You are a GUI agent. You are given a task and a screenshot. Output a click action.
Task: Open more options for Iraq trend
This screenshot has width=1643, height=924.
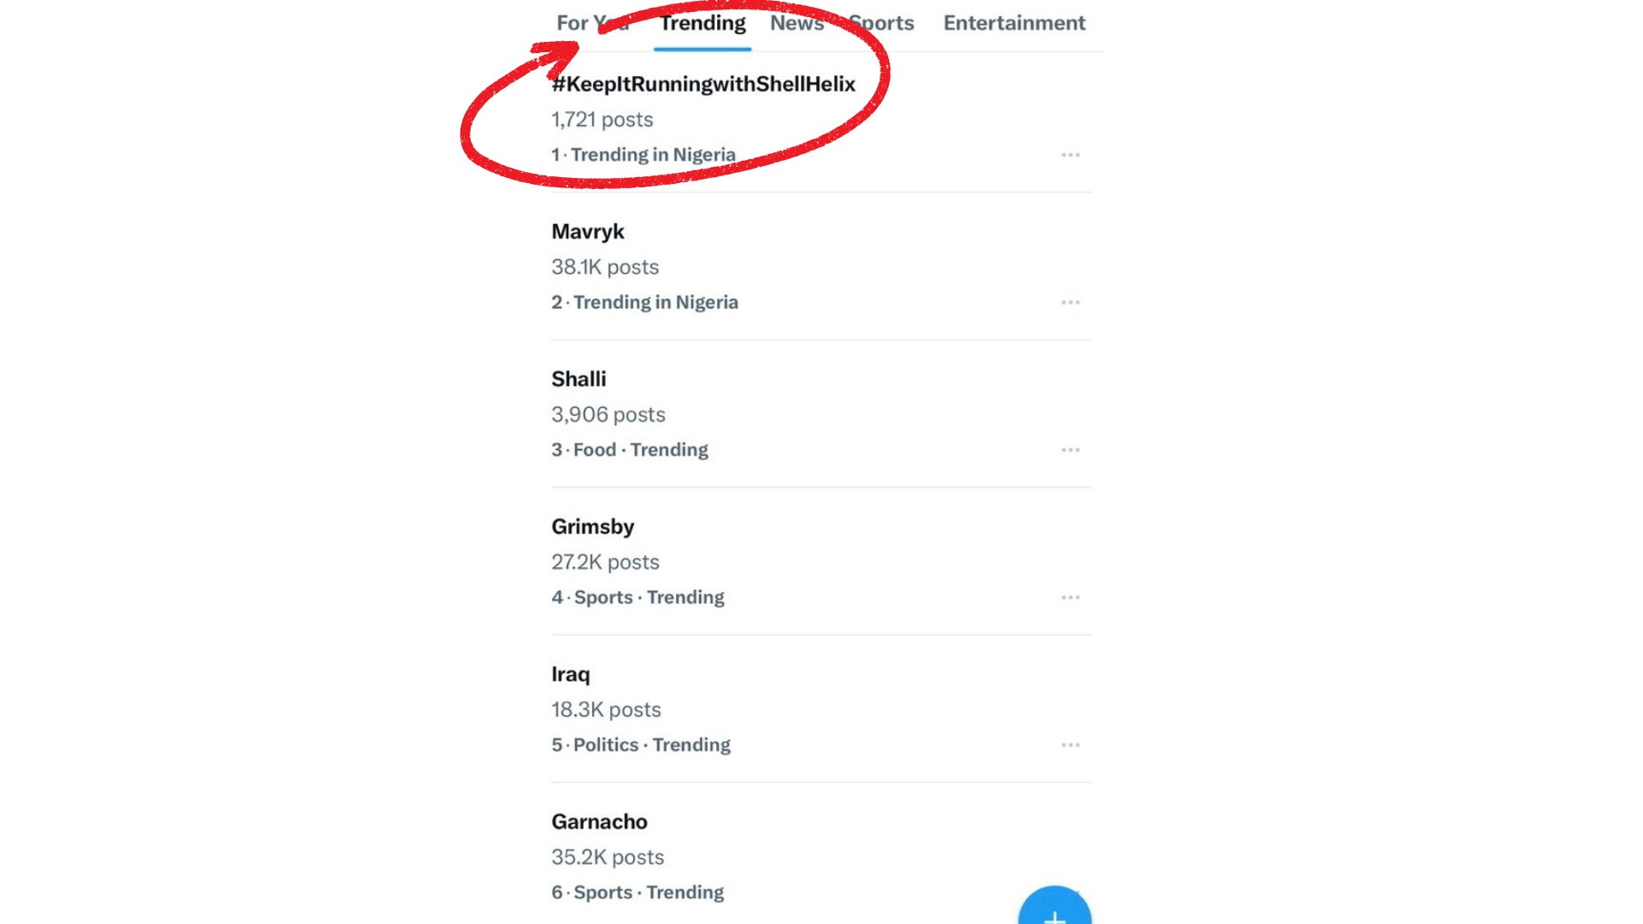coord(1071,745)
